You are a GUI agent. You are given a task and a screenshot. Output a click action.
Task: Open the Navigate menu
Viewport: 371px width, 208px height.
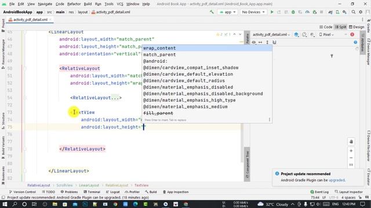[x=45, y=4]
